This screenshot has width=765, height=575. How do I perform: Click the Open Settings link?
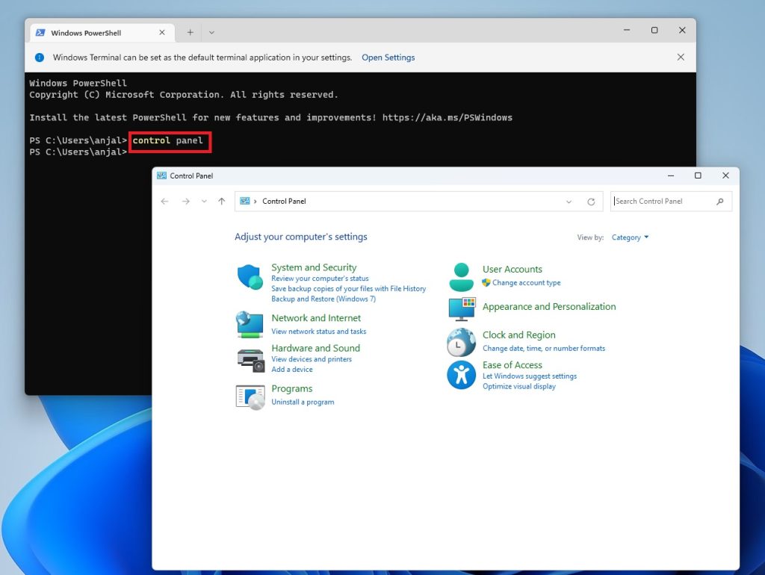click(x=388, y=57)
